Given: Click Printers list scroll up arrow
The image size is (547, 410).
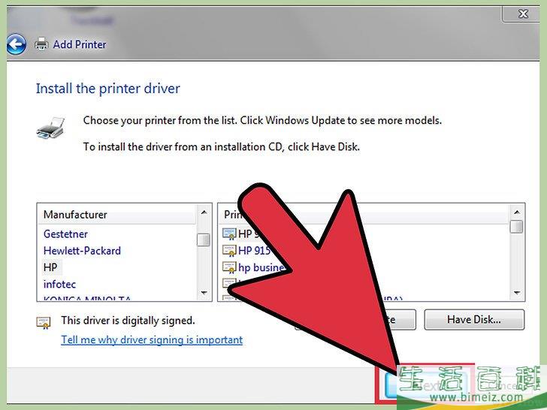Looking at the screenshot, I should pyautogui.click(x=517, y=213).
